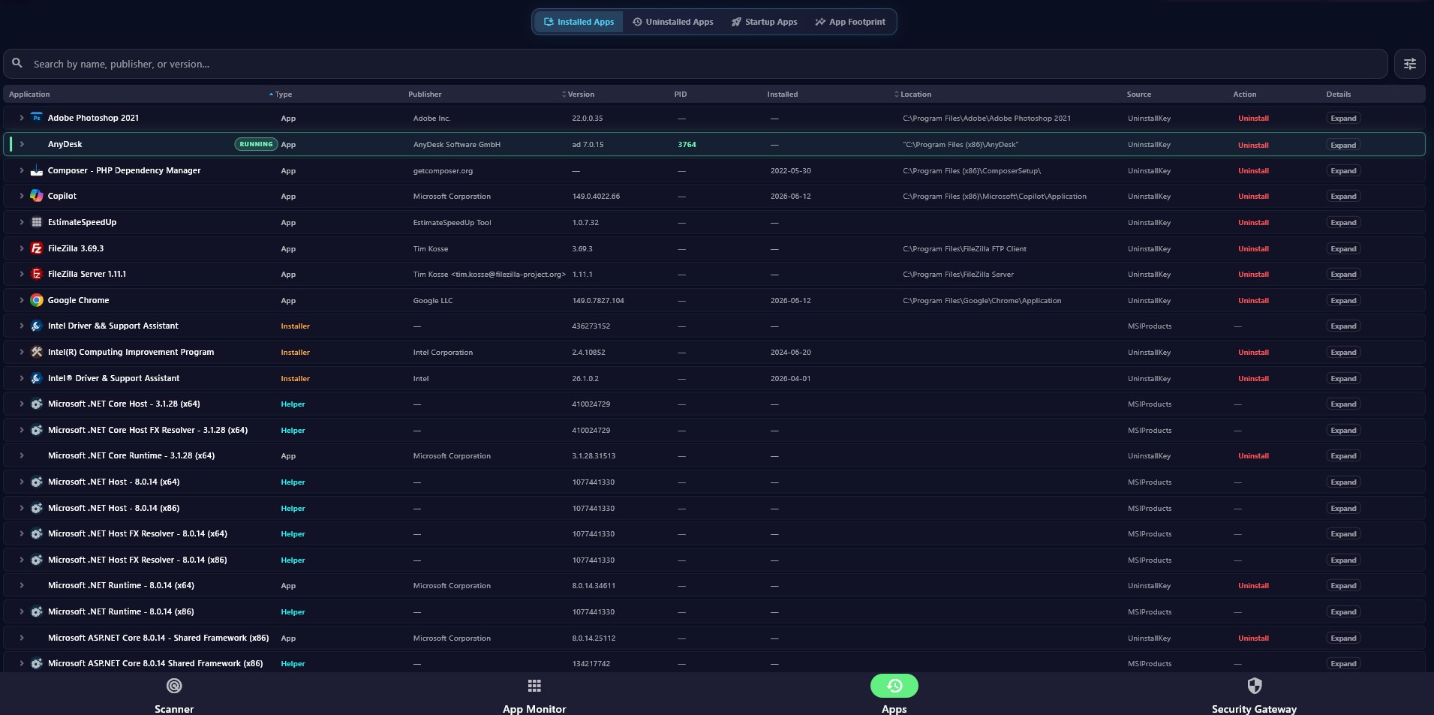Click the Scanner radar icon
Viewport: 1434px width, 715px height.
(174, 686)
